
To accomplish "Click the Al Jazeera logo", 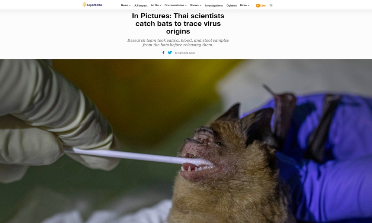I will [x=92, y=4].
